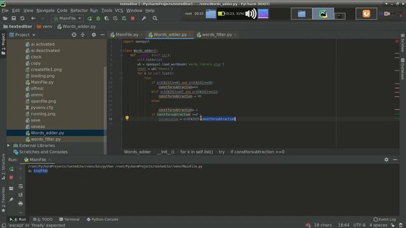
Task: Click the Synchronize refresh toolbar icon
Action: pyautogui.click(x=22, y=18)
